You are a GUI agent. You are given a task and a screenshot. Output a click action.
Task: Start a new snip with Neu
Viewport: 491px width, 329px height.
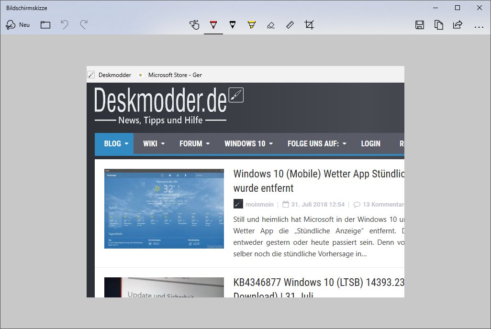click(18, 25)
